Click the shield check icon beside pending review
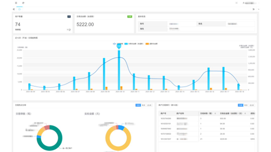271x152 pixels. pos(70,30)
